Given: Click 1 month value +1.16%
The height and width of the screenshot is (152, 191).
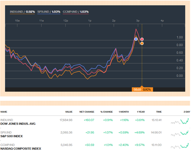Looking at the screenshot, I should (124, 120).
